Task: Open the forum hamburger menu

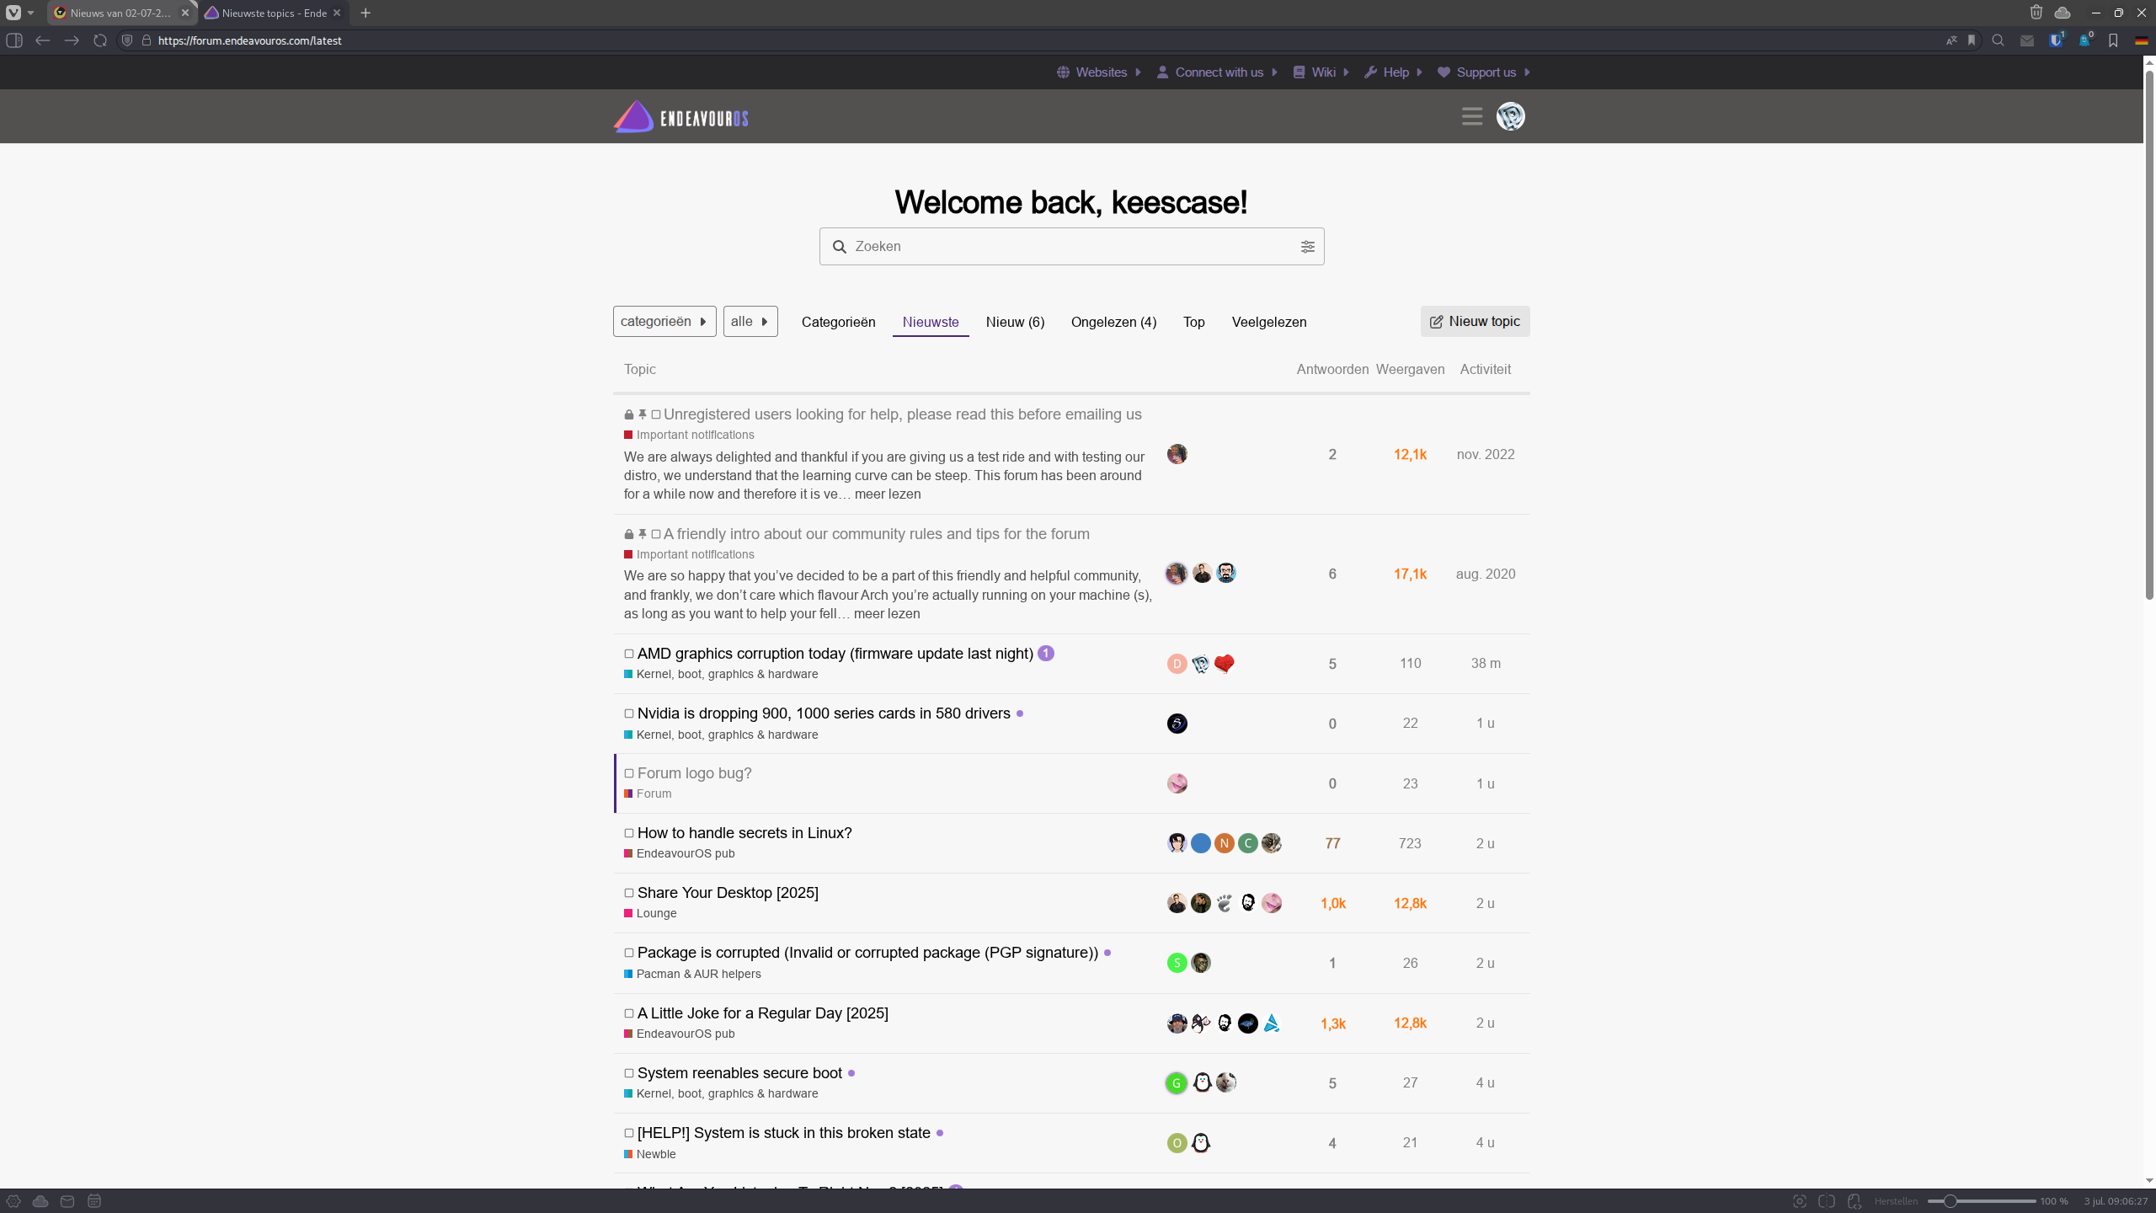Action: click(x=1471, y=116)
